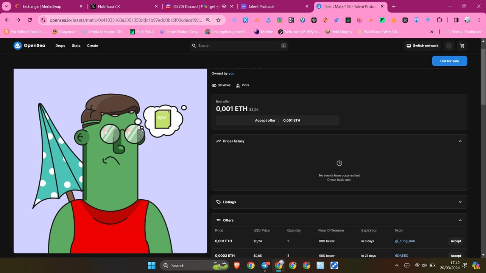This screenshot has width=486, height=273.
Task: Open the address bar zoom magnifier icon
Action: pyautogui.click(x=208, y=20)
